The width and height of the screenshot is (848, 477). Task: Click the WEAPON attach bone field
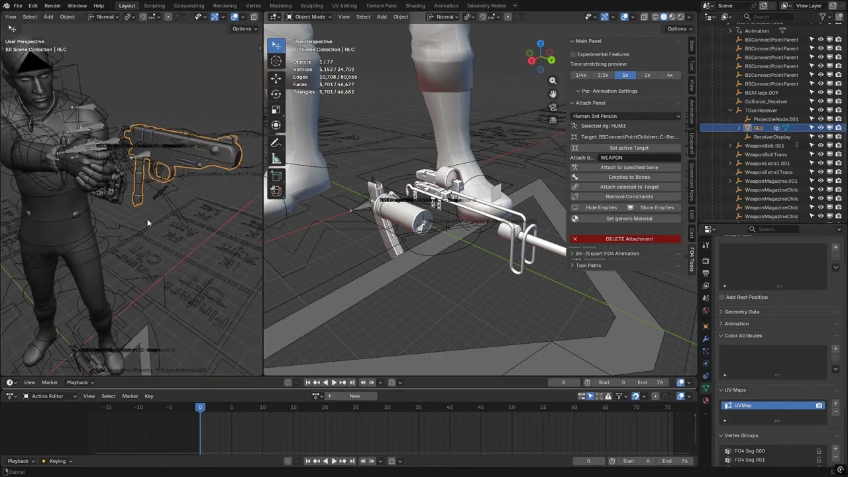[x=639, y=158]
